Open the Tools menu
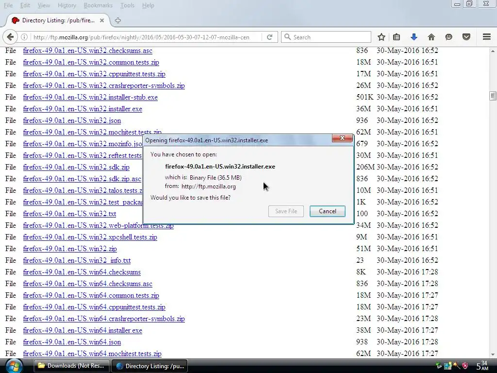 pos(127,5)
